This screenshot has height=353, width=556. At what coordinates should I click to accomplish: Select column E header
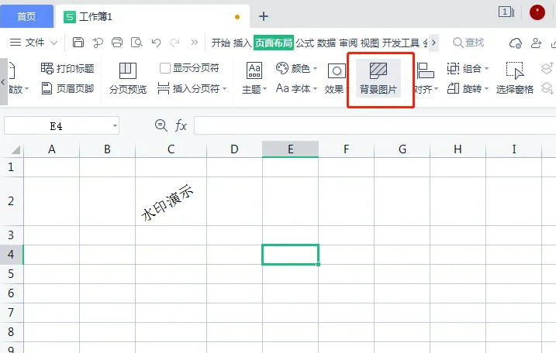(x=291, y=149)
